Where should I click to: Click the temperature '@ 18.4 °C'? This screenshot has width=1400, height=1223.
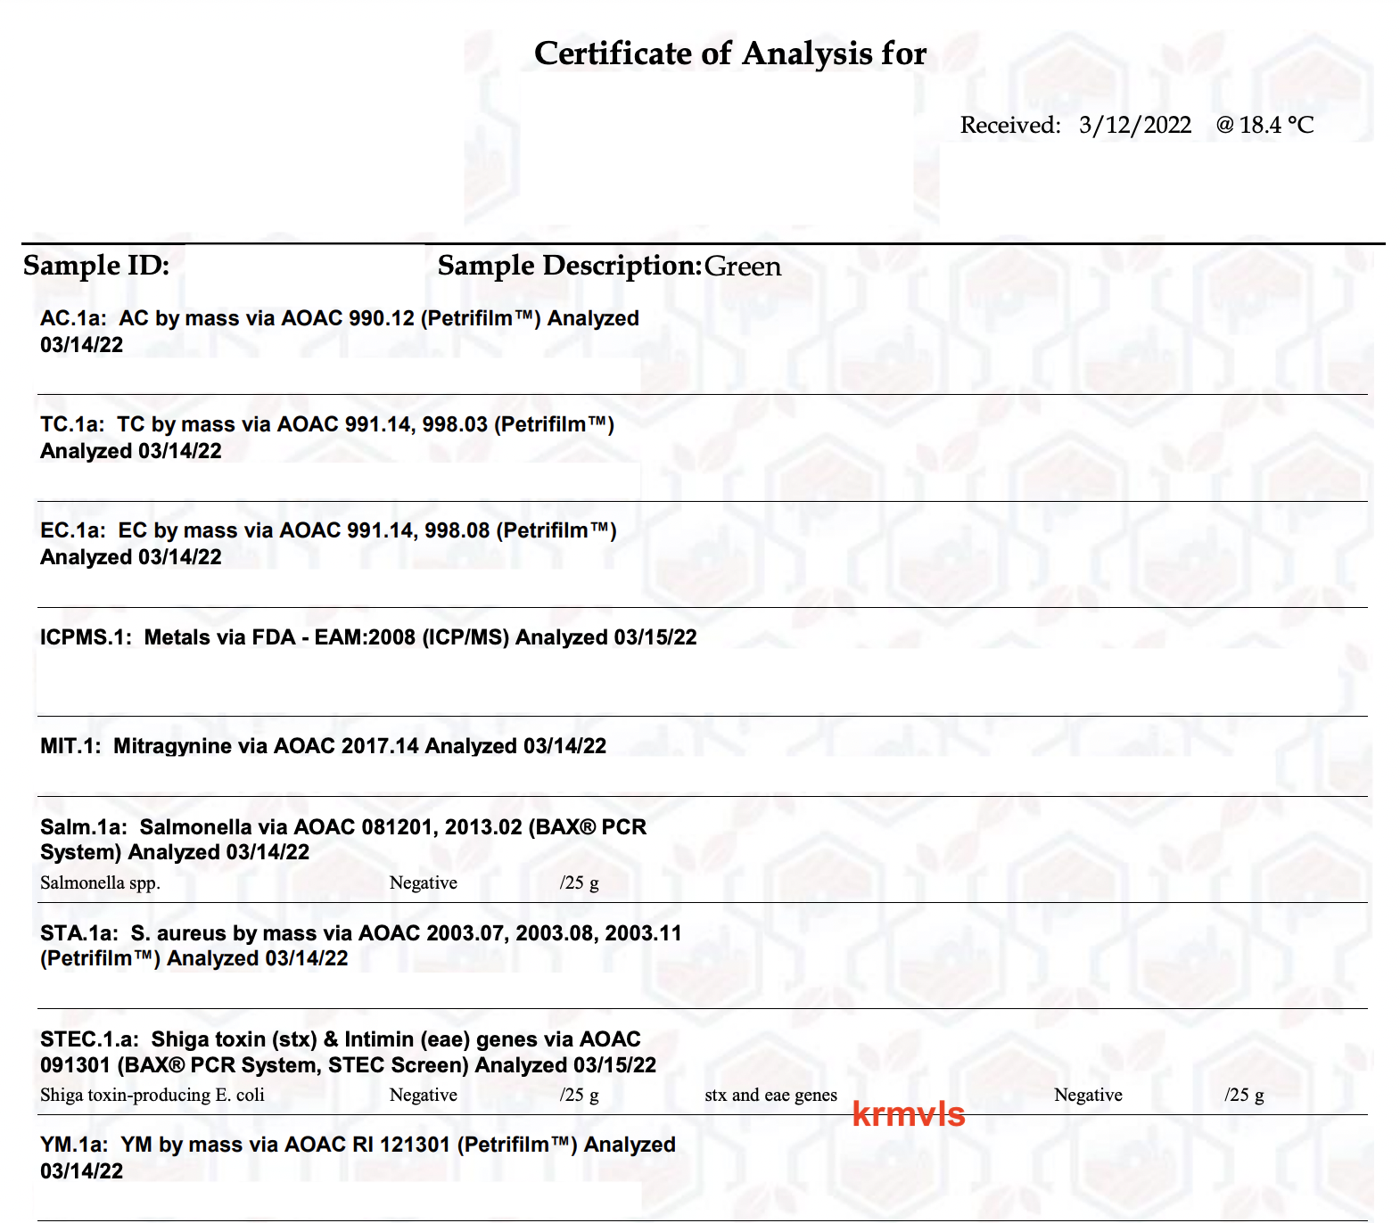[x=1264, y=125]
